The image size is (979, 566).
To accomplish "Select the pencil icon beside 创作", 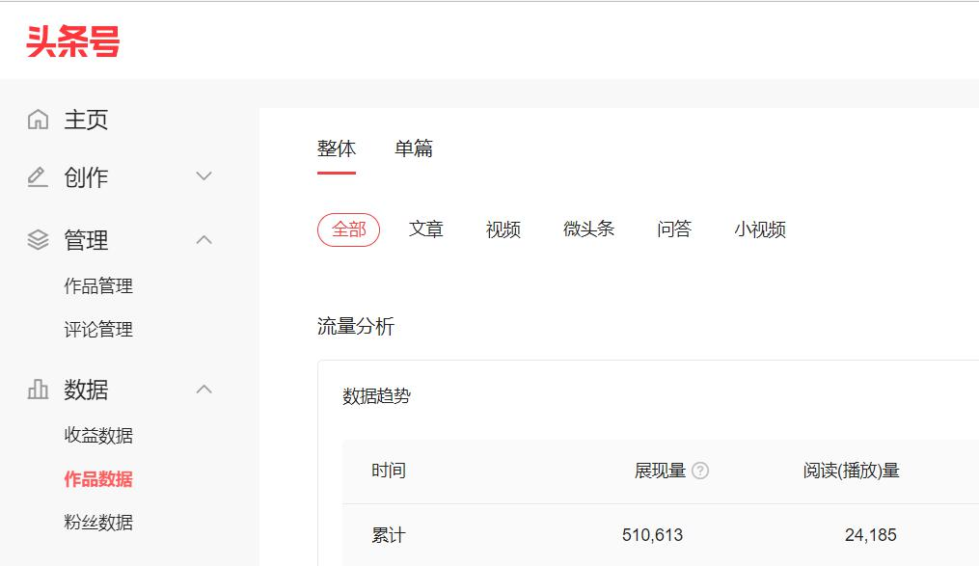I will [x=36, y=176].
